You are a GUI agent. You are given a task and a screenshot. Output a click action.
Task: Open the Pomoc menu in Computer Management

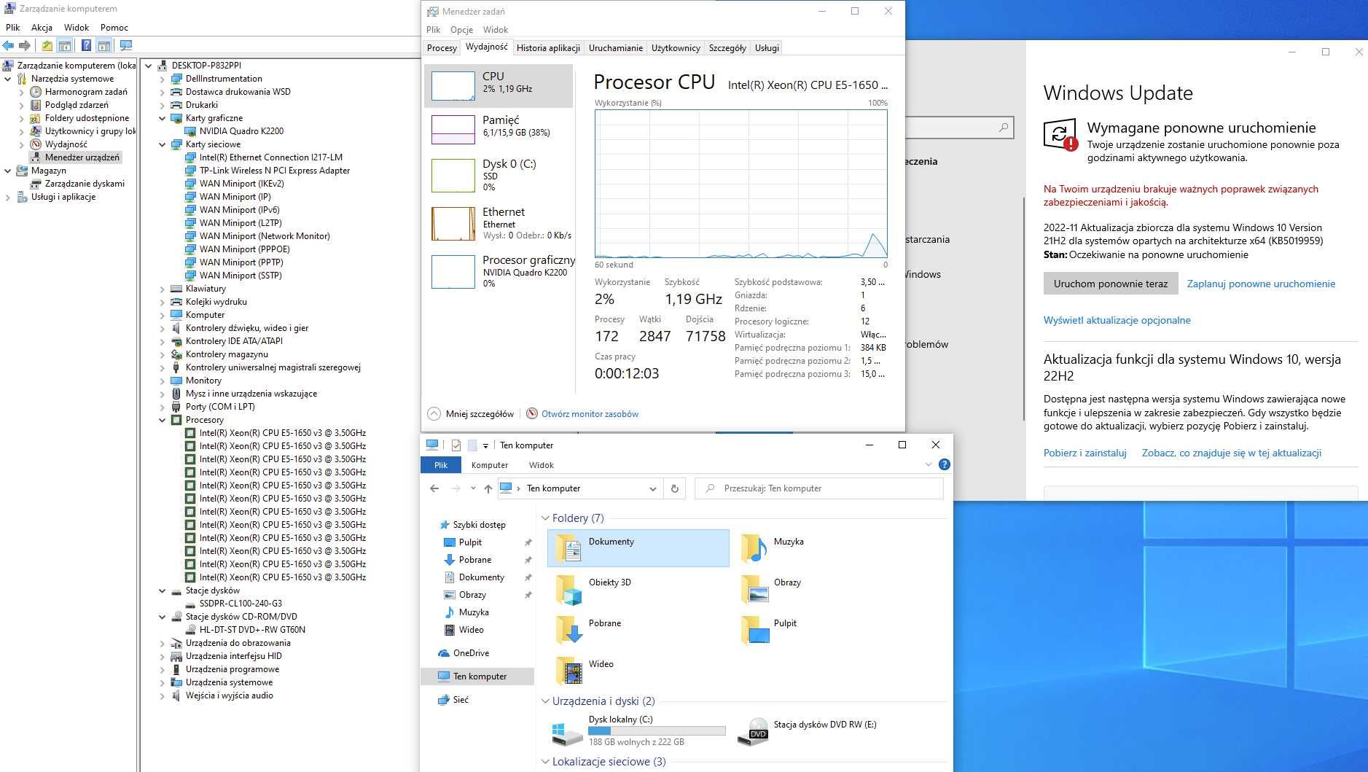click(114, 27)
